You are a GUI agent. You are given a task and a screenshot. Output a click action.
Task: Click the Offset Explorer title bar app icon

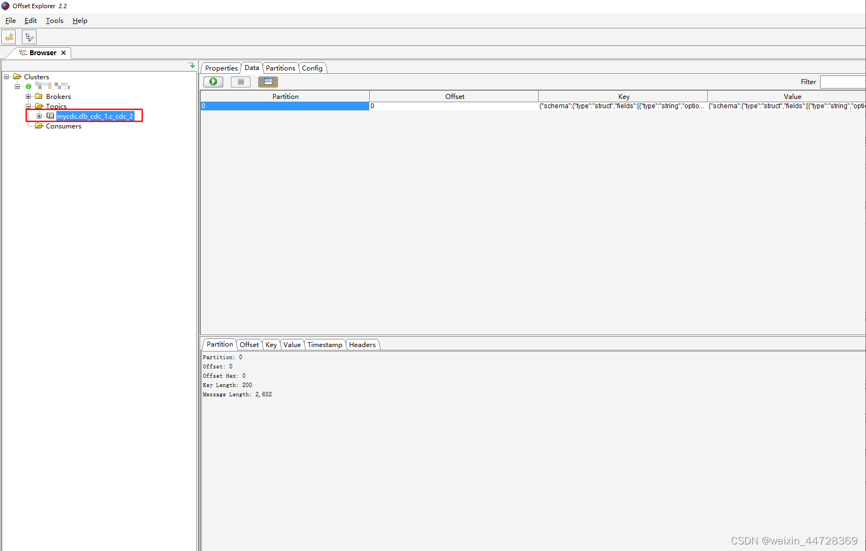pyautogui.click(x=5, y=6)
